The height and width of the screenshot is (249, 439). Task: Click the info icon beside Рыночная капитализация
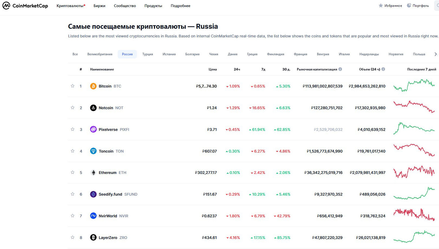click(340, 69)
